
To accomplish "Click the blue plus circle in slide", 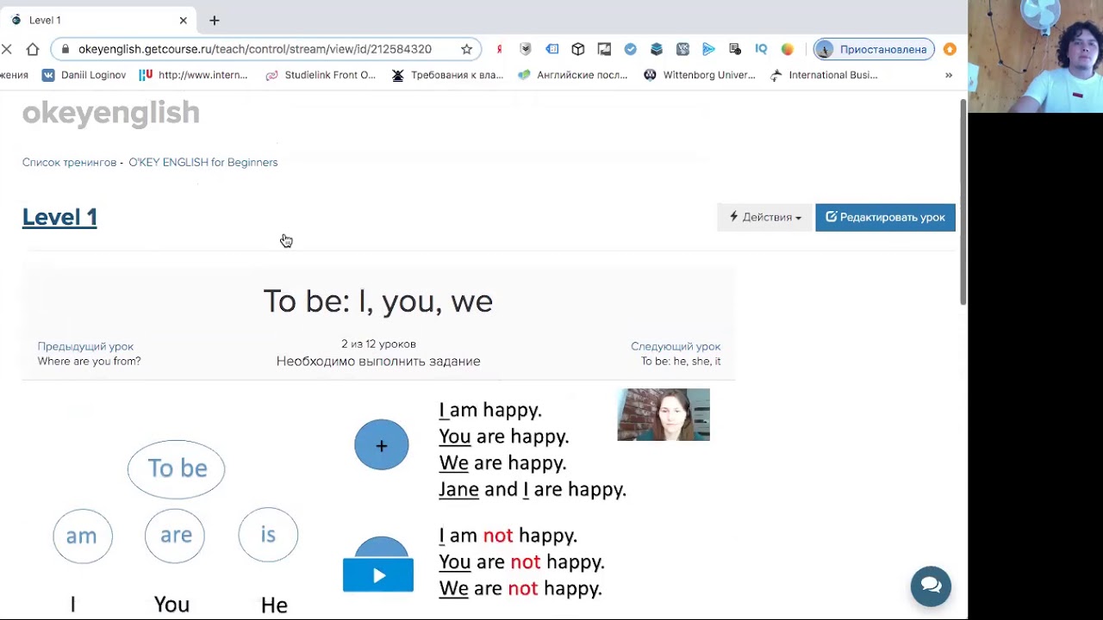I will (x=382, y=445).
